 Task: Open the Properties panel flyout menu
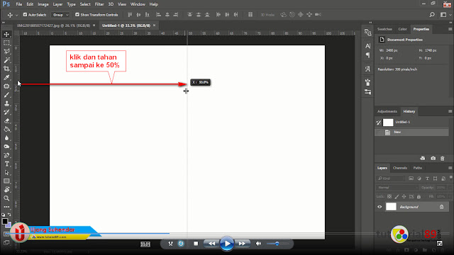(450, 29)
